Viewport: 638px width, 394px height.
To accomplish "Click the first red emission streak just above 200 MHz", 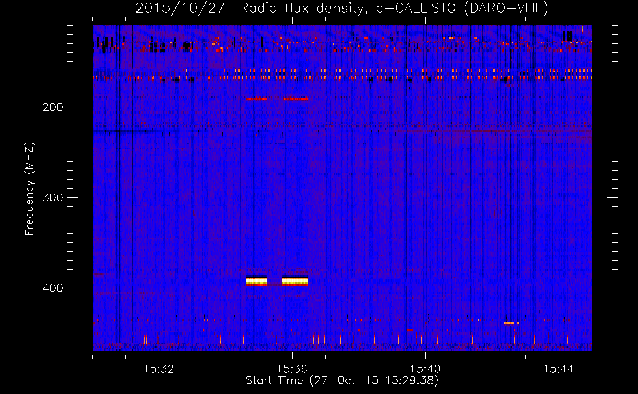I will [x=256, y=99].
